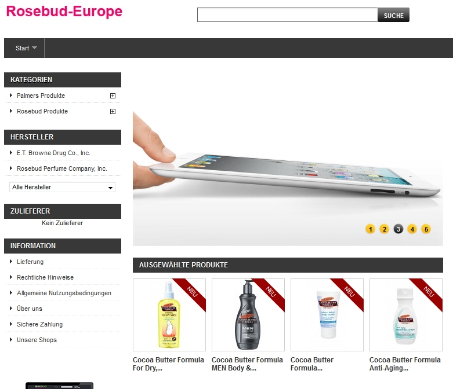Go to slide 4 in the slider pagination

pyautogui.click(x=412, y=229)
